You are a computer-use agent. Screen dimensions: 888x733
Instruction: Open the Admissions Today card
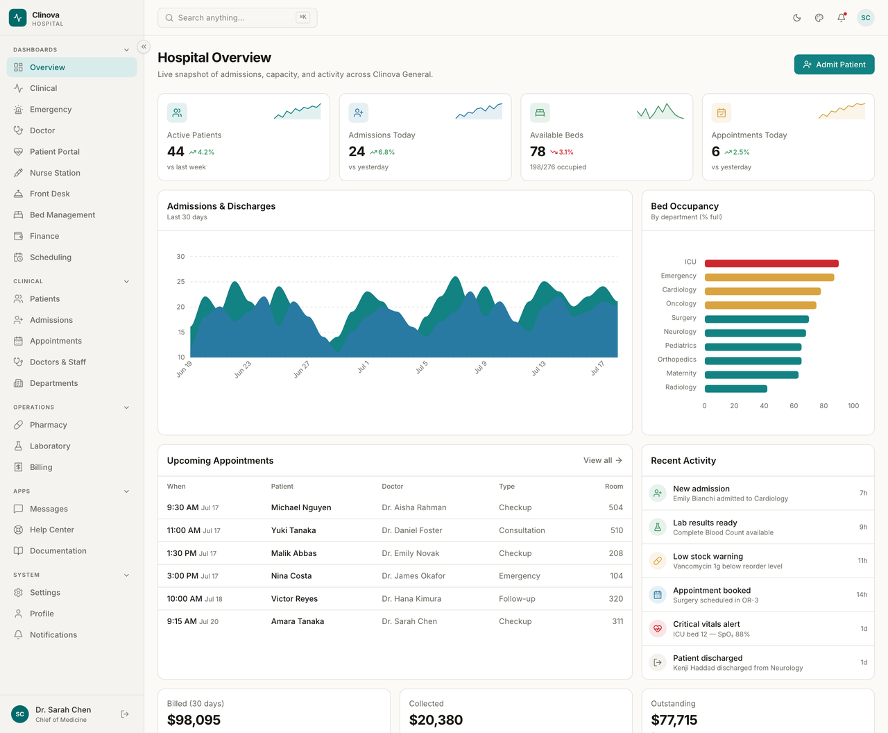click(x=425, y=137)
